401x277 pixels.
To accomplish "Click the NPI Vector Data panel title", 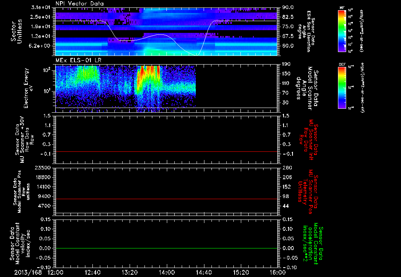I will pyautogui.click(x=80, y=4).
